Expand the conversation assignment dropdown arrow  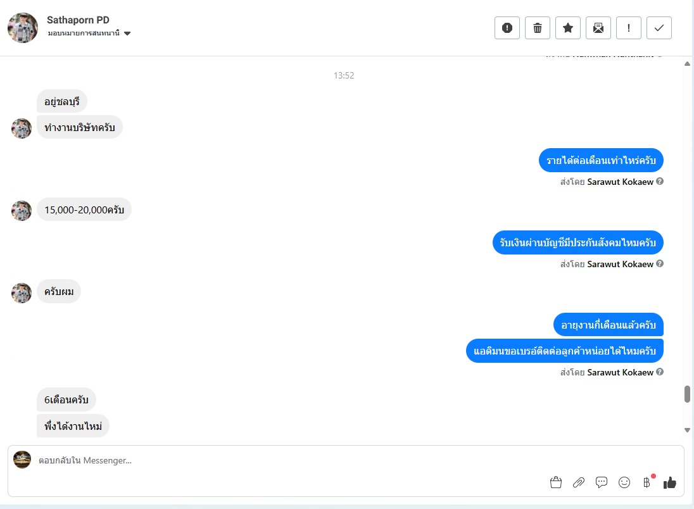coord(127,33)
